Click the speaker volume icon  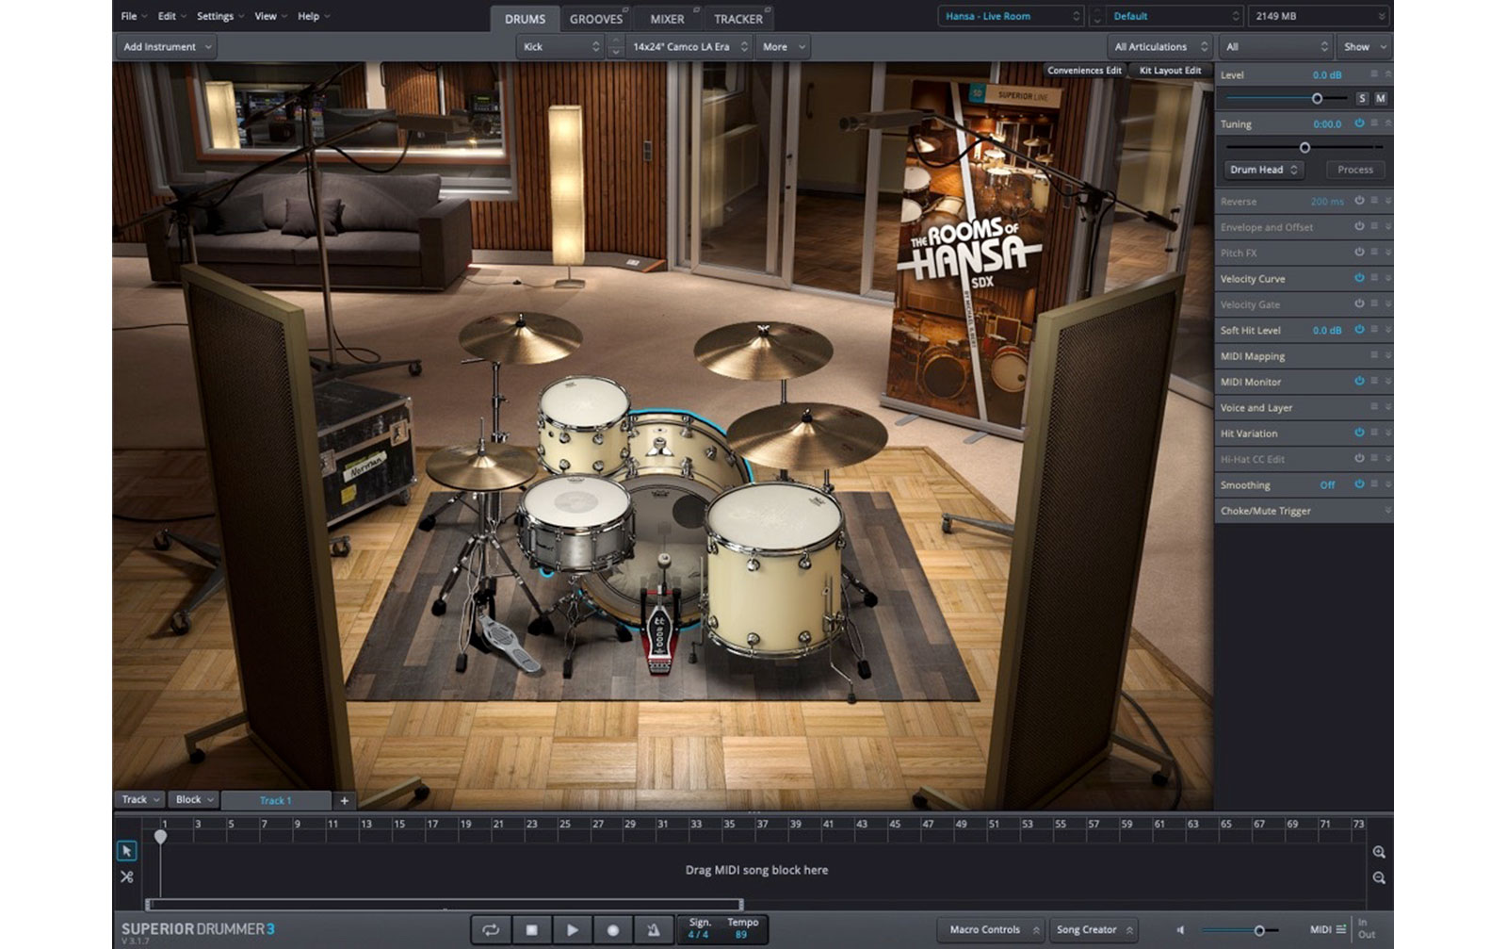(1180, 930)
